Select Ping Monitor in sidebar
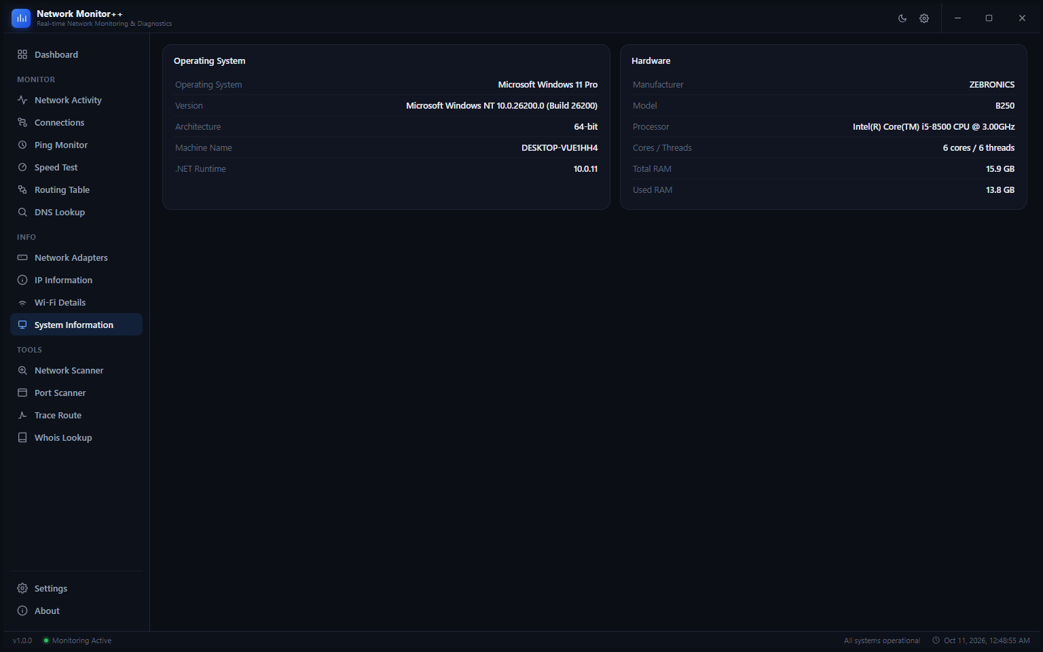Image resolution: width=1043 pixels, height=652 pixels. [76, 145]
